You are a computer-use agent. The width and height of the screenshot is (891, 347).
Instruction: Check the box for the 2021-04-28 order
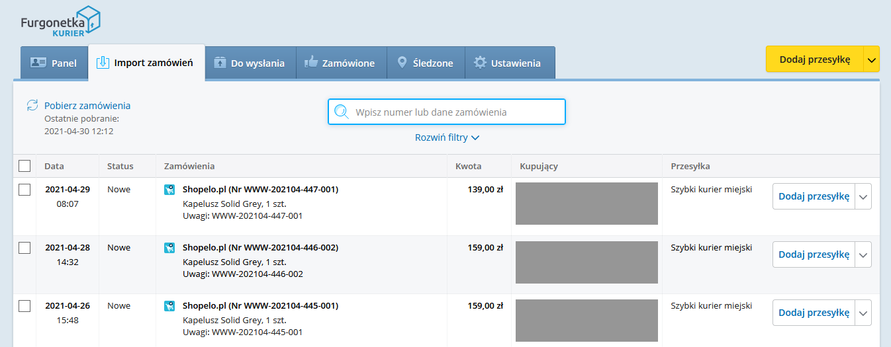click(24, 248)
